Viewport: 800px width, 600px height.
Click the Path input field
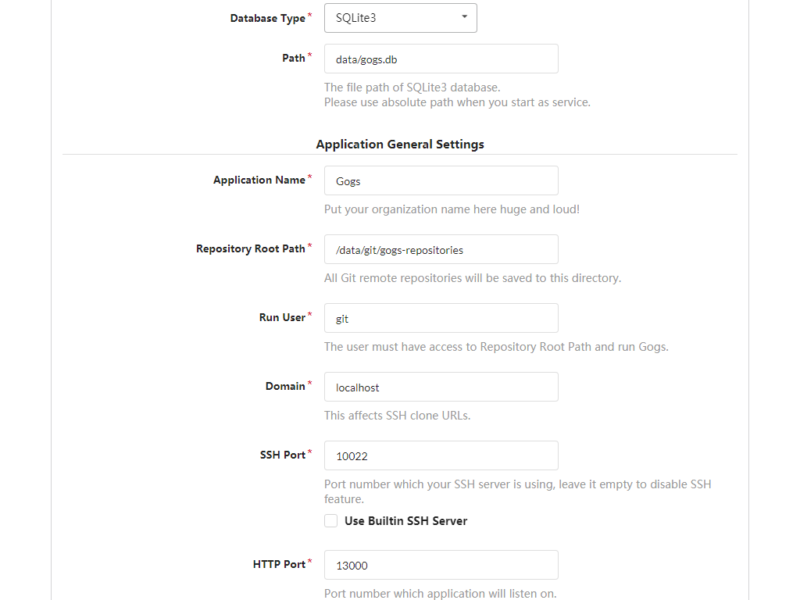click(441, 59)
